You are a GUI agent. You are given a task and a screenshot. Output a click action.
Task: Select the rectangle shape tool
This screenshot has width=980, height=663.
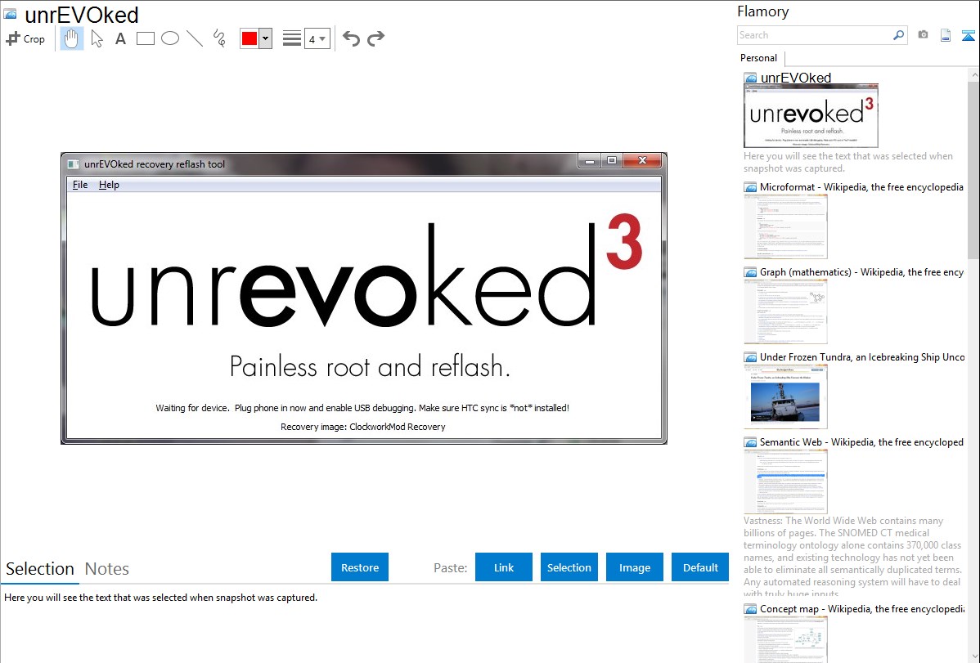[145, 38]
